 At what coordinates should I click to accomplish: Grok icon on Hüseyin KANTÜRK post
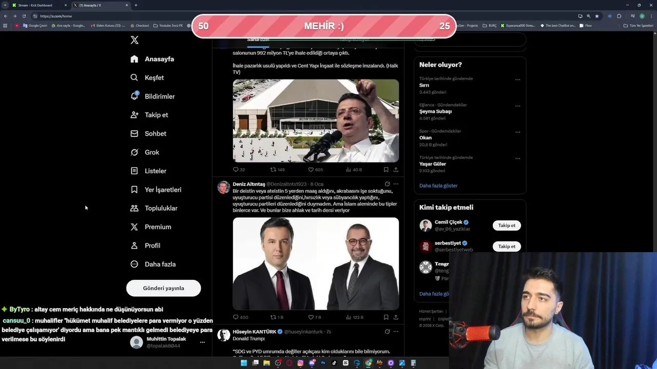tap(387, 332)
